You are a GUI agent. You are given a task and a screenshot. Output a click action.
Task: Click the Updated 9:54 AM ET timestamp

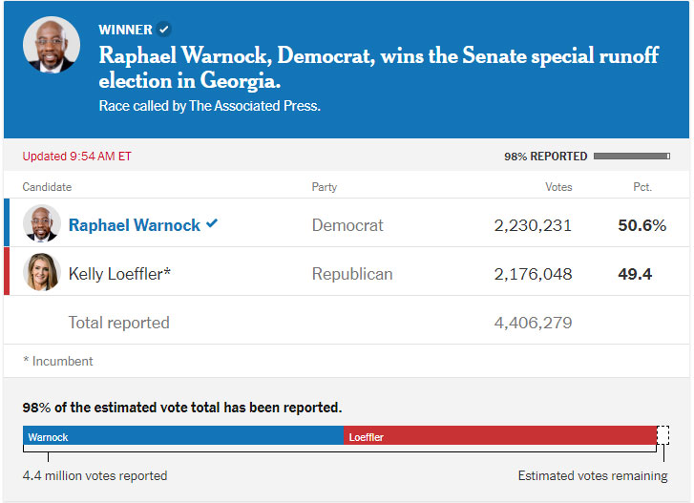tap(77, 157)
